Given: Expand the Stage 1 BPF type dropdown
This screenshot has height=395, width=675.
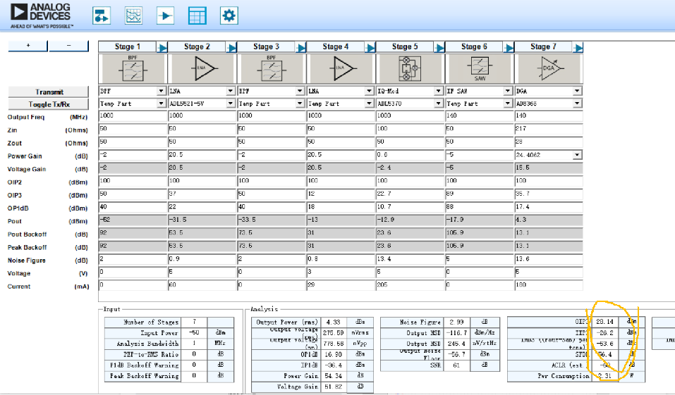Looking at the screenshot, I should click(161, 91).
